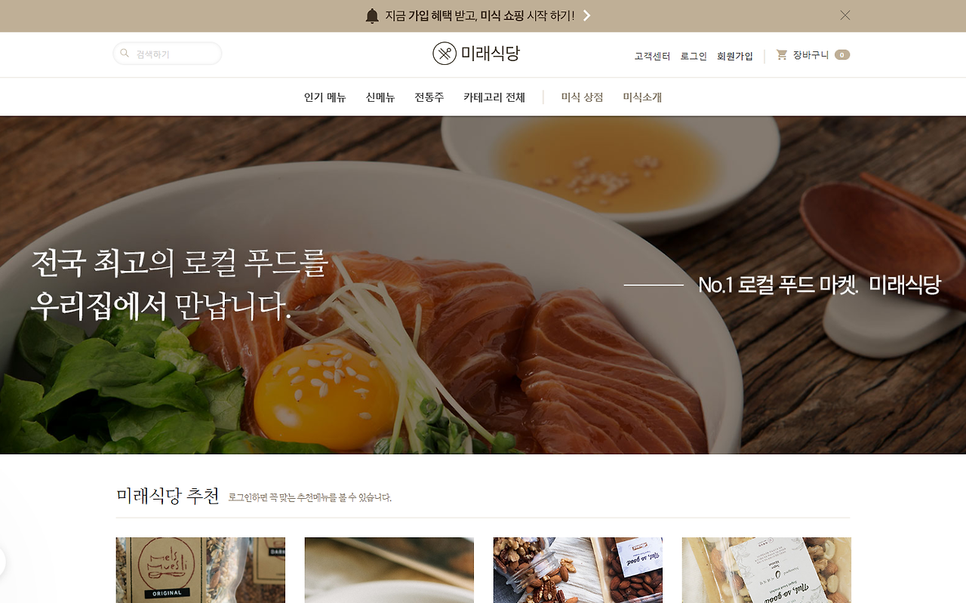Click the shopping cart icon
Image resolution: width=966 pixels, height=603 pixels.
[782, 54]
